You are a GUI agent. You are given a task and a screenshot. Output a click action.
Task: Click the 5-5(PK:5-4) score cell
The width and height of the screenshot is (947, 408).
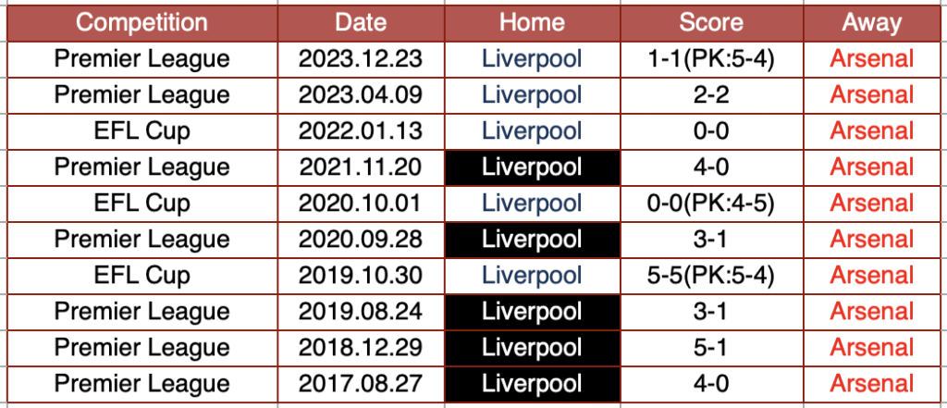pos(711,276)
